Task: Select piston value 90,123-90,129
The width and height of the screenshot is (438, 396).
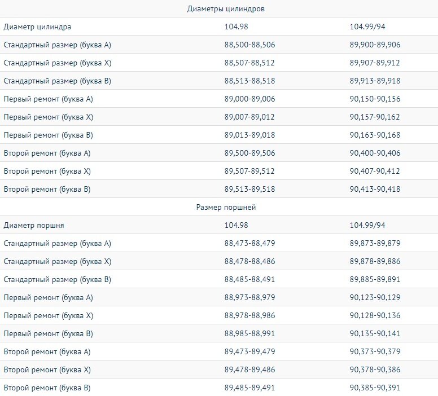Action: tap(375, 297)
